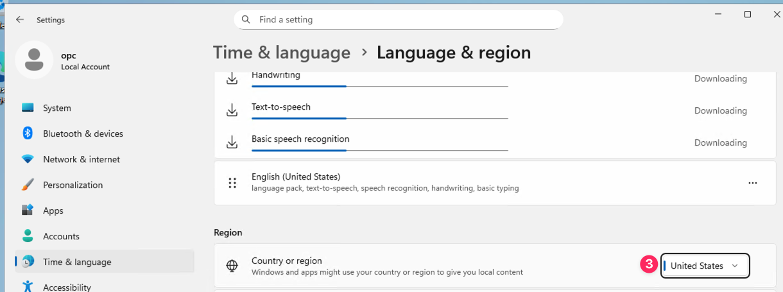783x292 pixels.
Task: Click the Region section label
Action: (x=228, y=232)
